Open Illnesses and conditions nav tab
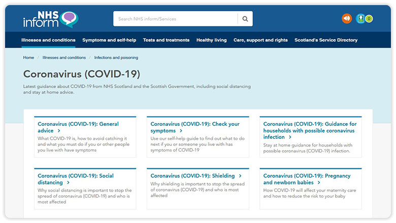396x223 pixels. coord(48,40)
